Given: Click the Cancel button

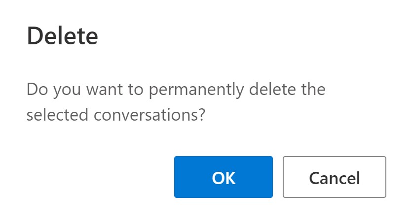Looking at the screenshot, I should 335,177.
